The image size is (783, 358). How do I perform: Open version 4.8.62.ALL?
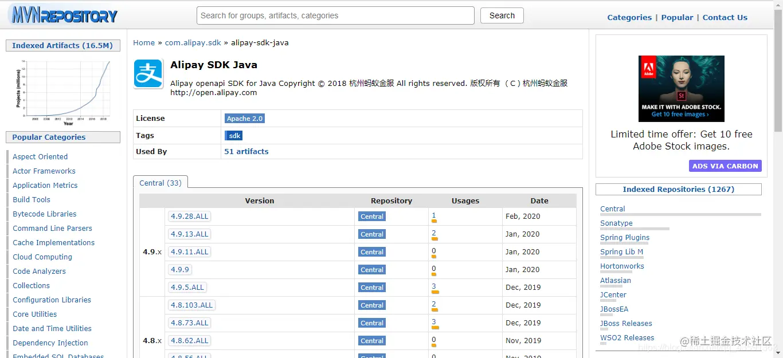tap(190, 340)
